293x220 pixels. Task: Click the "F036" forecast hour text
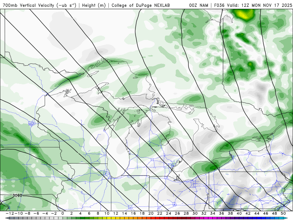point(219,5)
